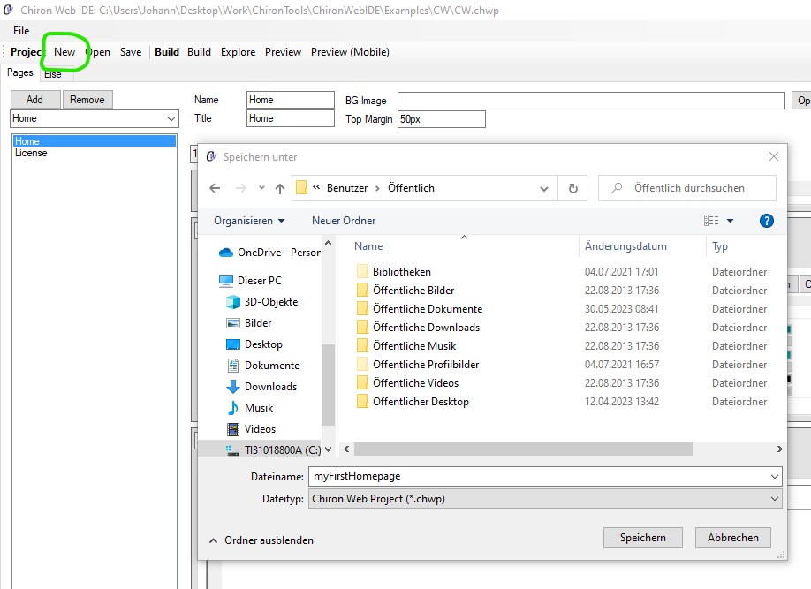This screenshot has width=811, height=589.
Task: Click the New project toolbar item
Action: point(64,52)
